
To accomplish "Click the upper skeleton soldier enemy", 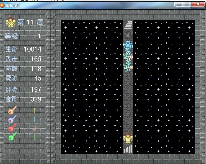I will coord(128,56).
